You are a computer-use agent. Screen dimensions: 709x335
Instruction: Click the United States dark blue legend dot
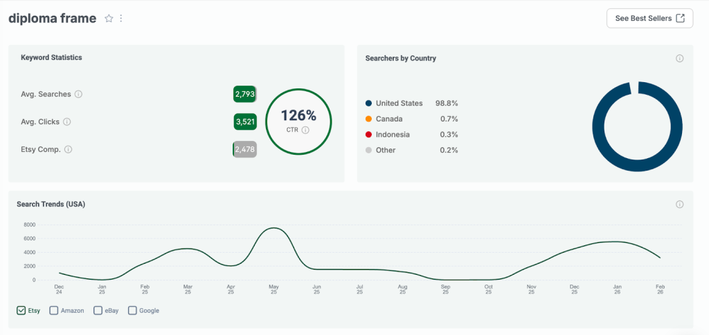point(369,104)
